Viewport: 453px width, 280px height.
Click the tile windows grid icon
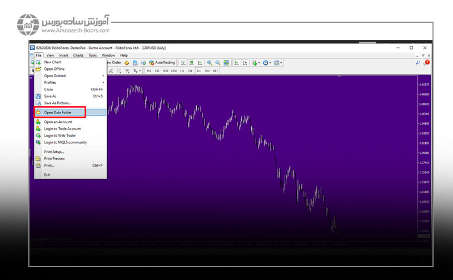click(x=227, y=63)
